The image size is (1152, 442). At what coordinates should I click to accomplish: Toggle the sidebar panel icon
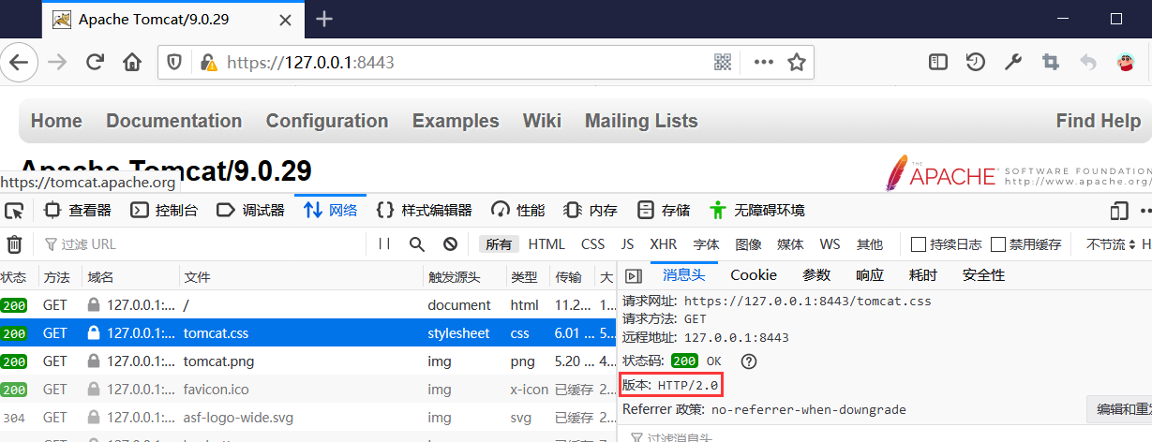coord(938,63)
